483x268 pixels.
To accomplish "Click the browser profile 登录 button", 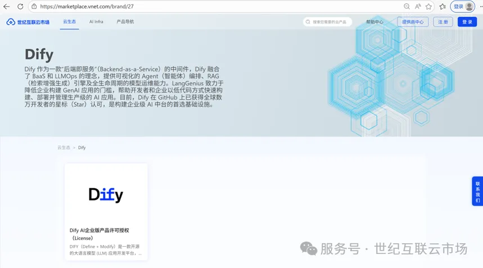I will pos(463,6).
